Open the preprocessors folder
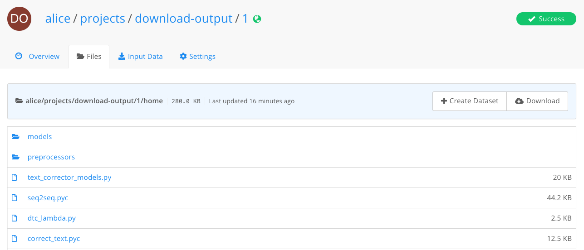Viewport: 584px width, 250px height. coord(51,157)
